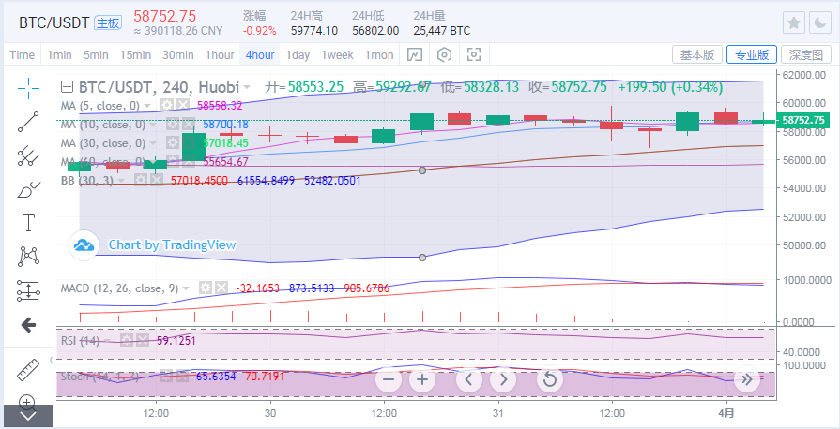Select the 5min interval
The image size is (840, 429).
[96, 54]
